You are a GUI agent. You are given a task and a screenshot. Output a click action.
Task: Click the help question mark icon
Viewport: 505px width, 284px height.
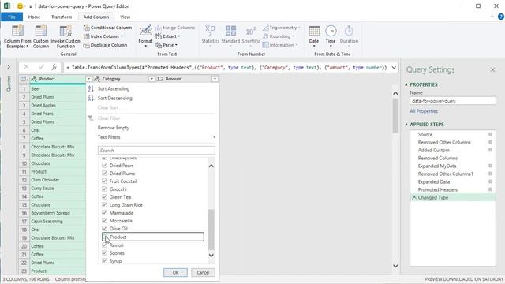point(501,17)
